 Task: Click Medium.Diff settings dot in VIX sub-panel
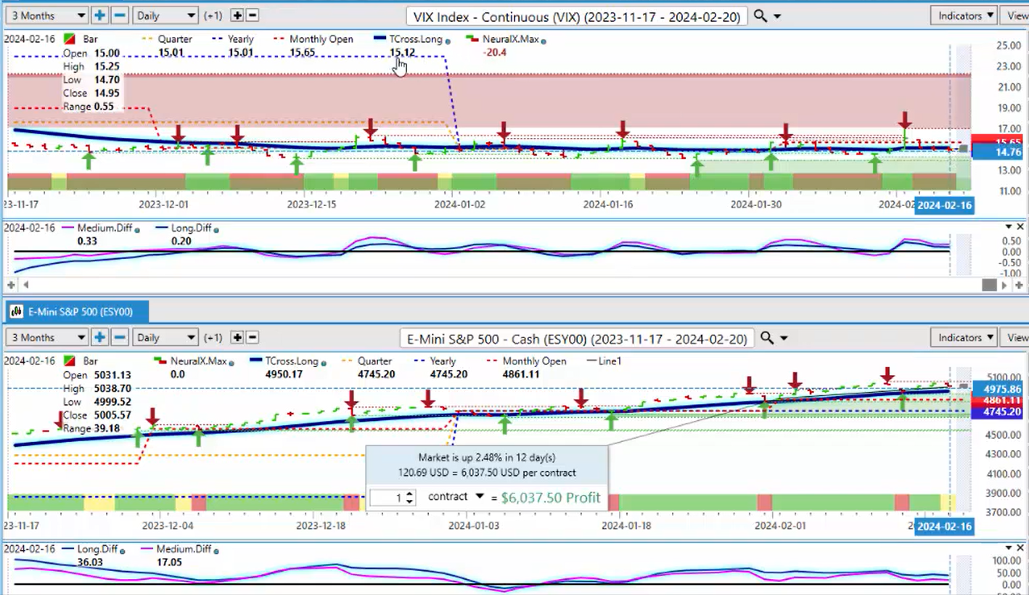point(136,230)
